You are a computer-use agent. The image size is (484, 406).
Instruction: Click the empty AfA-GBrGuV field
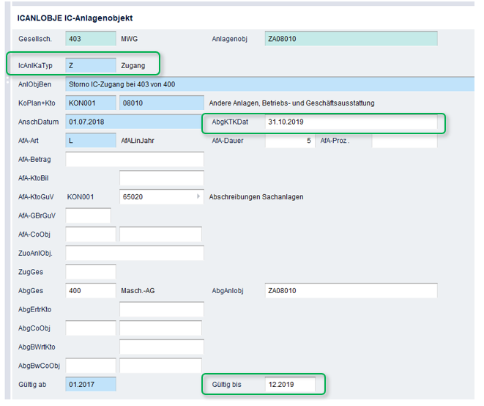click(x=89, y=215)
